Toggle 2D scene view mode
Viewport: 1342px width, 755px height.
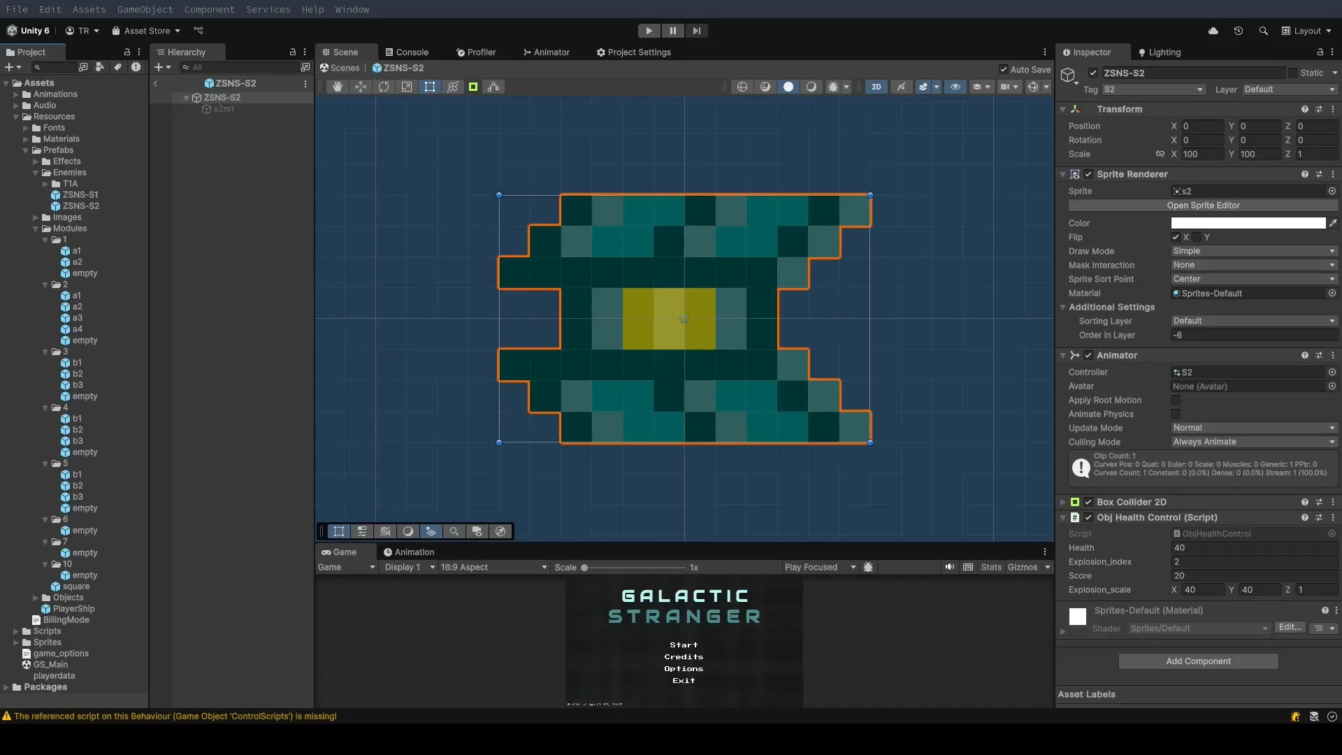[876, 87]
